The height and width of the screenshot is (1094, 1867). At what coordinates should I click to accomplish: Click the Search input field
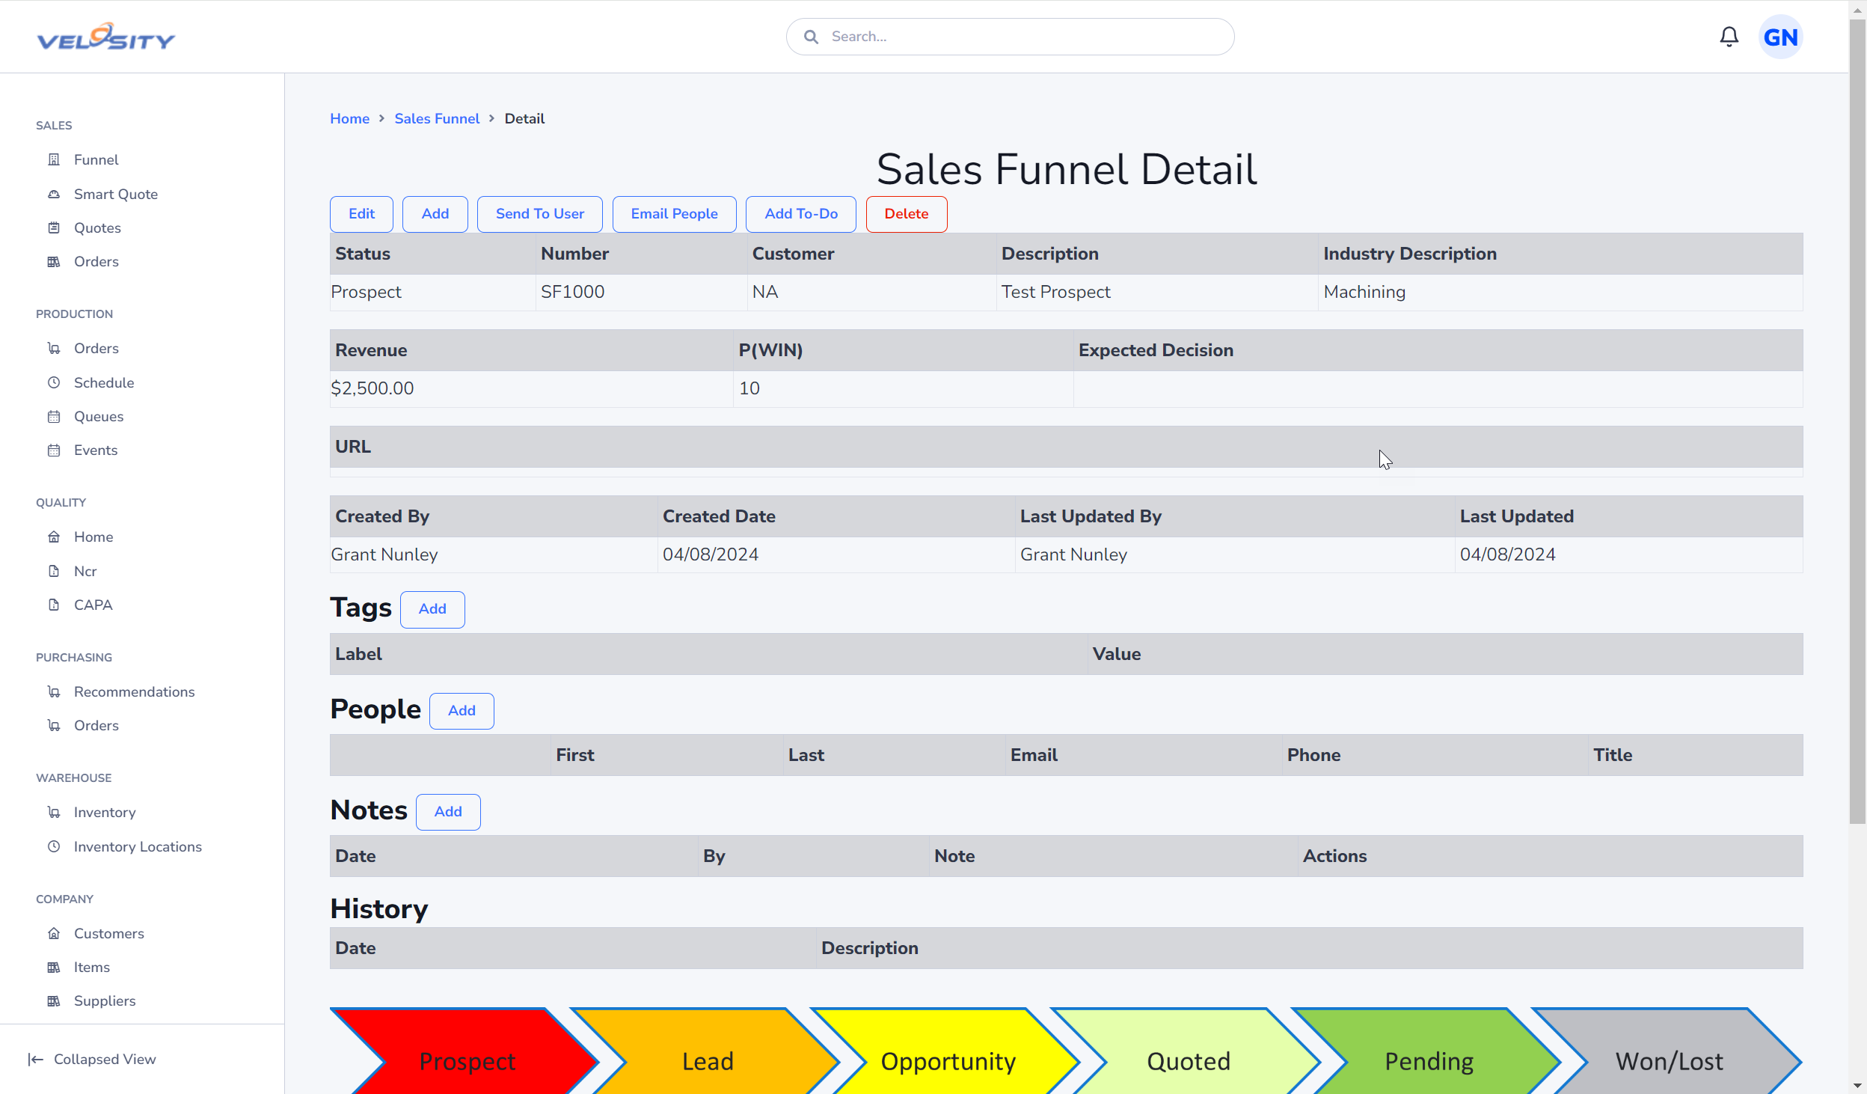tap(1010, 37)
